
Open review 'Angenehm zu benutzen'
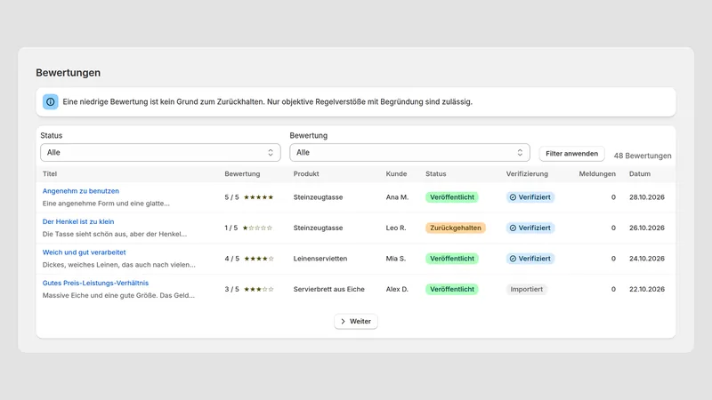pos(81,191)
